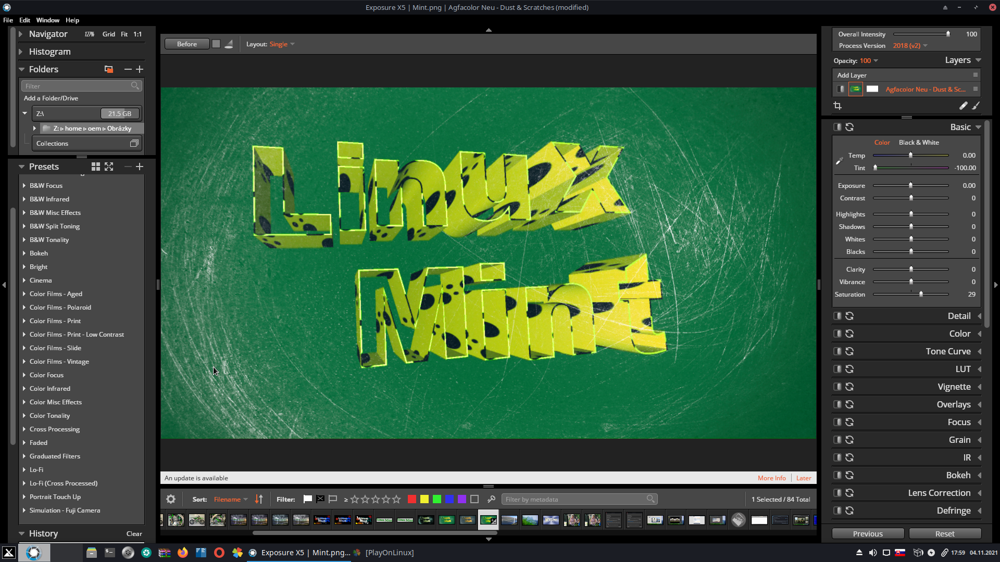
Task: Toggle the Focus panel on/off
Action: (837, 422)
